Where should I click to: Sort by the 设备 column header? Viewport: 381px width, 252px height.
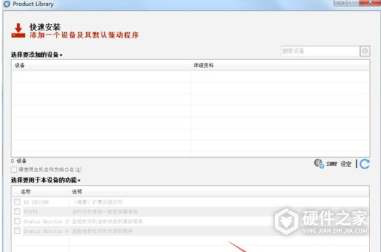[x=100, y=65]
